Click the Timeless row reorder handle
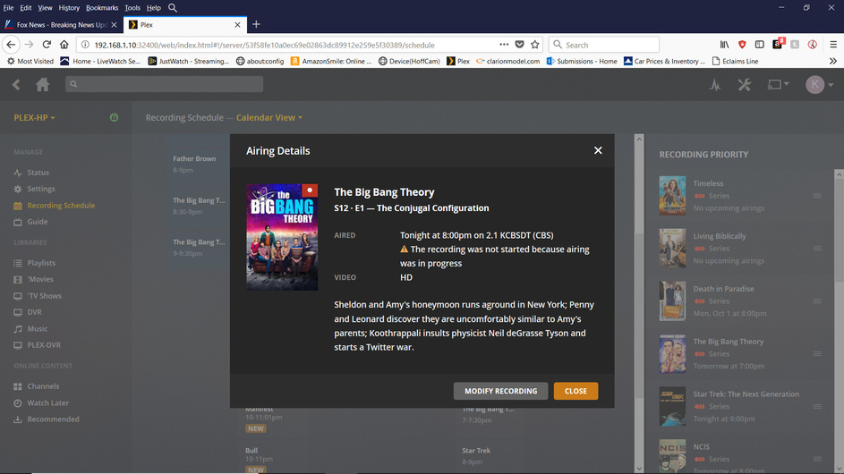Image resolution: width=844 pixels, height=474 pixels. coord(817,196)
